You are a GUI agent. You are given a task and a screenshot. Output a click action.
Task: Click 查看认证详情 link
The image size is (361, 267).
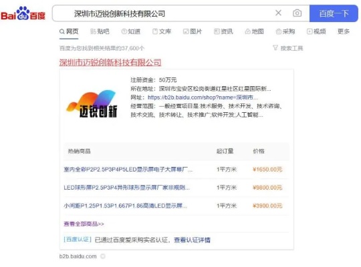point(192,240)
